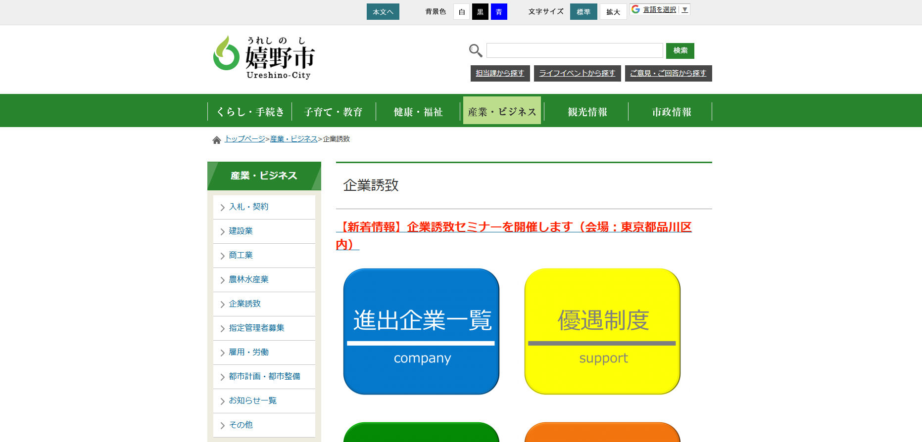
Task: Click the yellow 優遇制度 support tile
Action: (x=602, y=331)
